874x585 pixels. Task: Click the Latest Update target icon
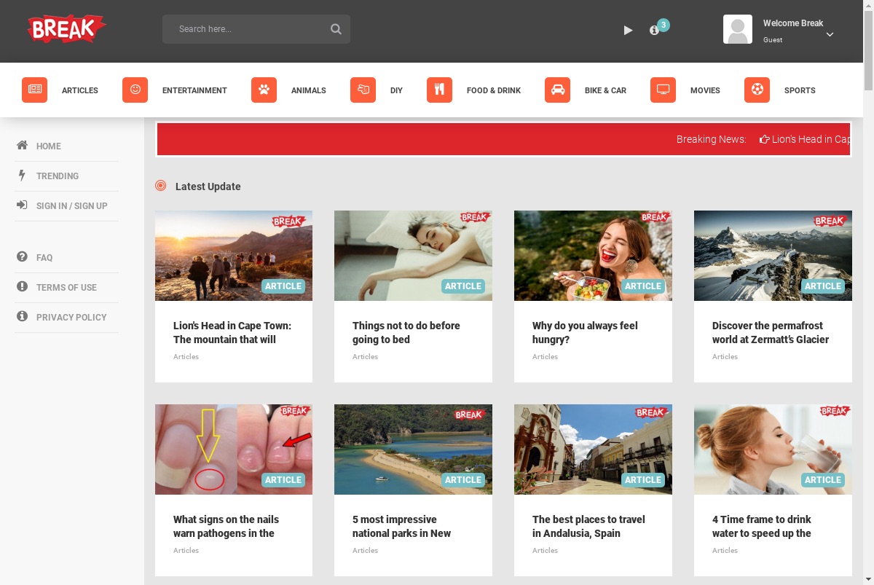[x=161, y=186]
